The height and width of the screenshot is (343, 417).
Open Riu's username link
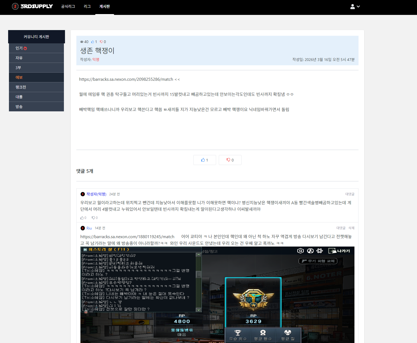point(89,228)
